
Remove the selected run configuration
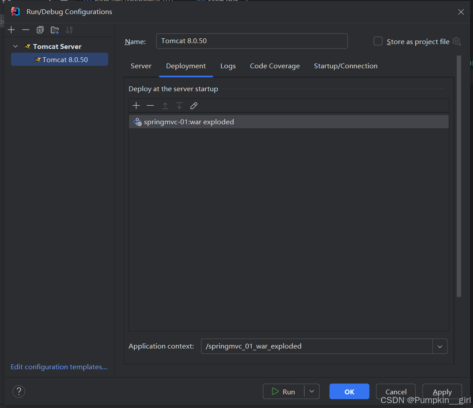click(x=26, y=30)
